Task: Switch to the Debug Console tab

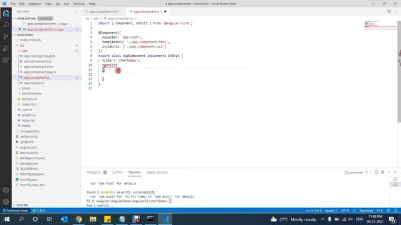Action: click(157, 172)
